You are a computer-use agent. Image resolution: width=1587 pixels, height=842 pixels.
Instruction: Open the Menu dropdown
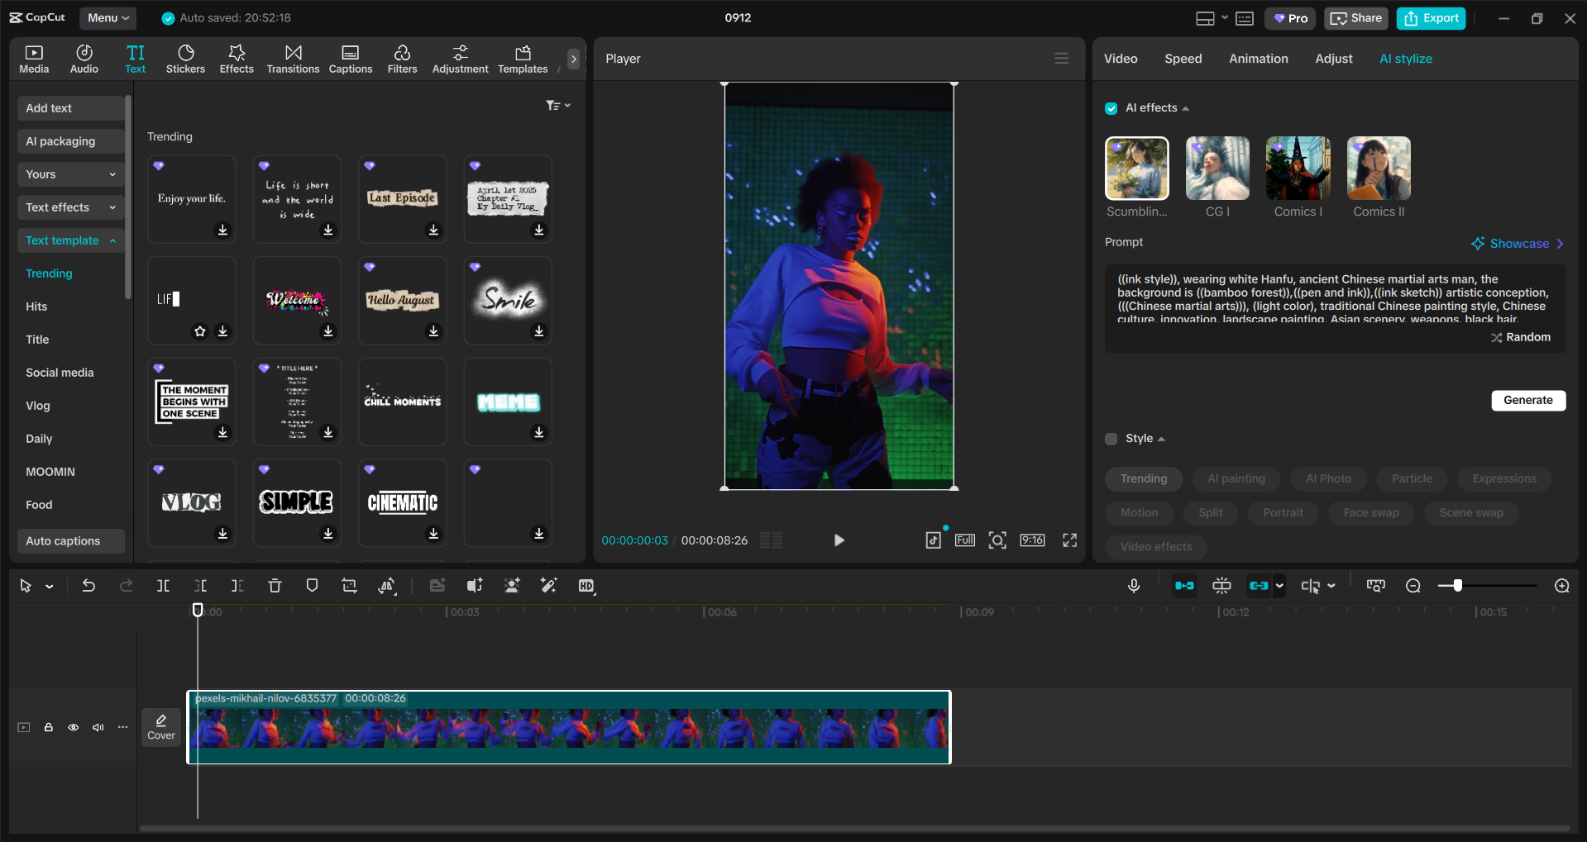point(108,17)
